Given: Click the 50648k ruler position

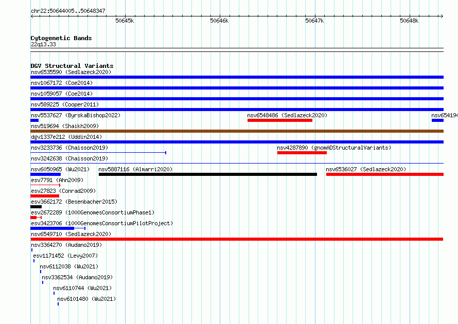Looking at the screenshot, I should 409,21.
